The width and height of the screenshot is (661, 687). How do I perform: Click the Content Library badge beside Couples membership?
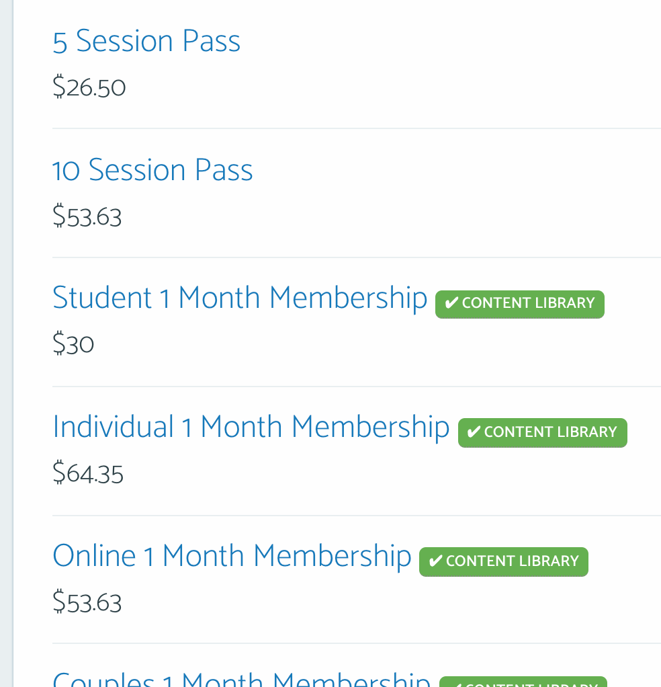523,683
